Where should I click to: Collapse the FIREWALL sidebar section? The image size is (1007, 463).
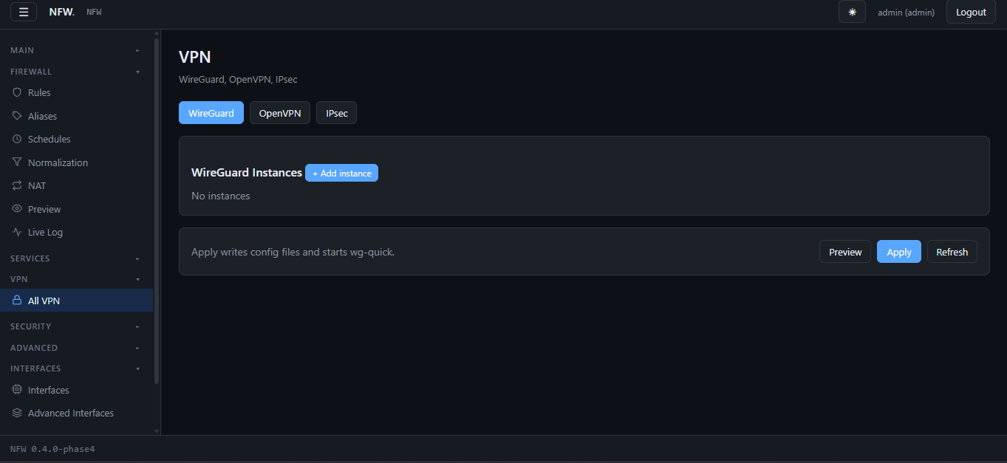click(x=75, y=72)
